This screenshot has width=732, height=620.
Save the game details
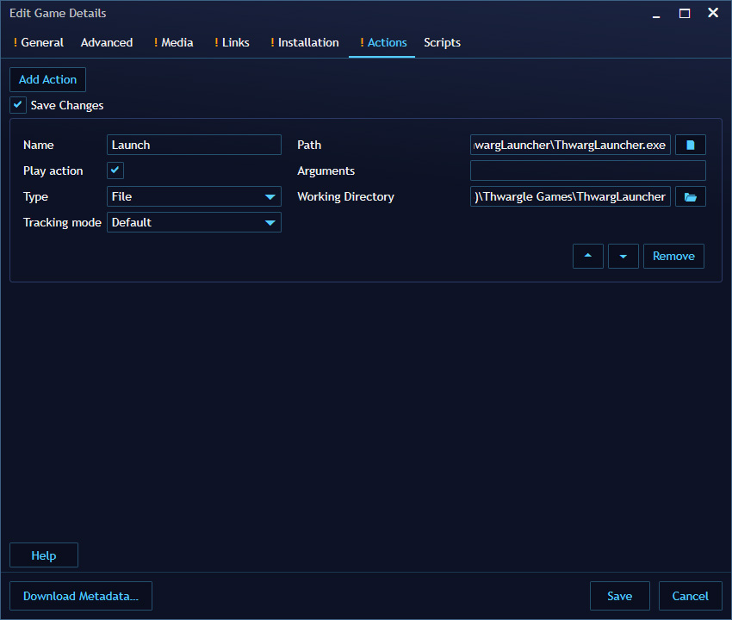click(x=619, y=595)
